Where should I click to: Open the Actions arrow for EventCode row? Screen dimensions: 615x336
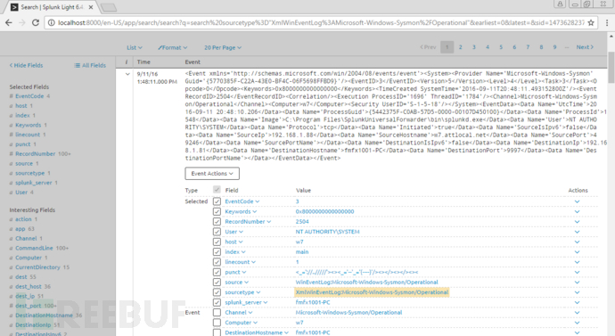[577, 201]
